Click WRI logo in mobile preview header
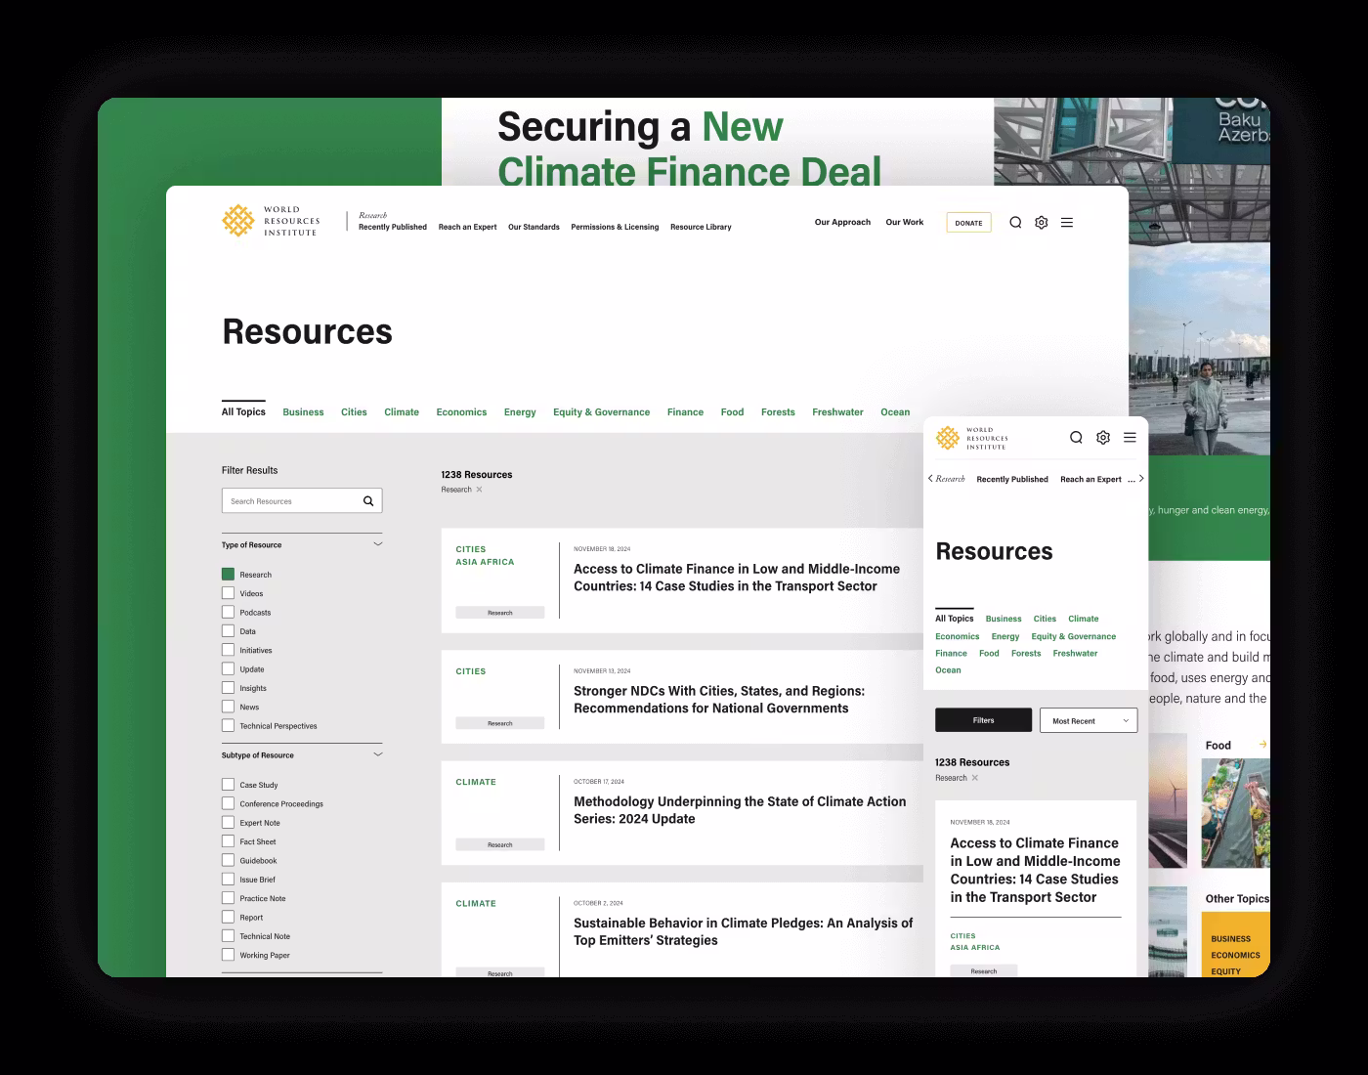This screenshot has height=1075, width=1368. (970, 438)
